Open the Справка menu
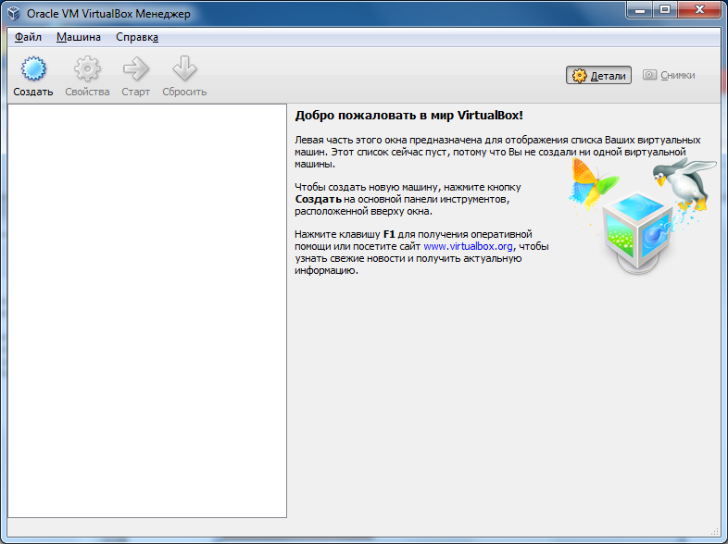The width and height of the screenshot is (728, 544). click(137, 37)
